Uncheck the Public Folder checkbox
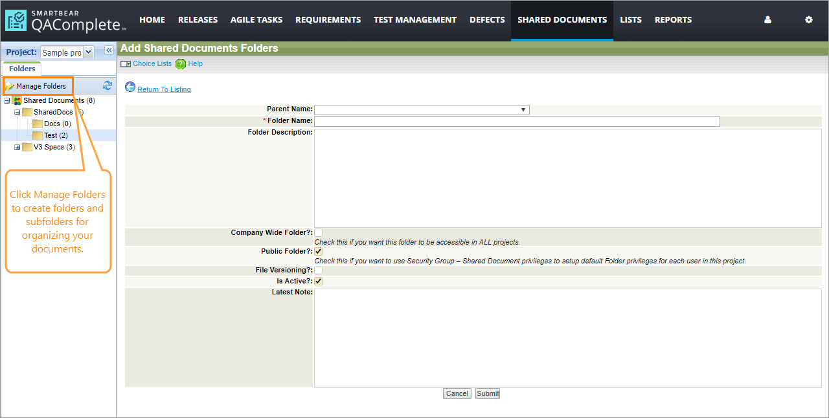The height and width of the screenshot is (418, 829). click(319, 252)
